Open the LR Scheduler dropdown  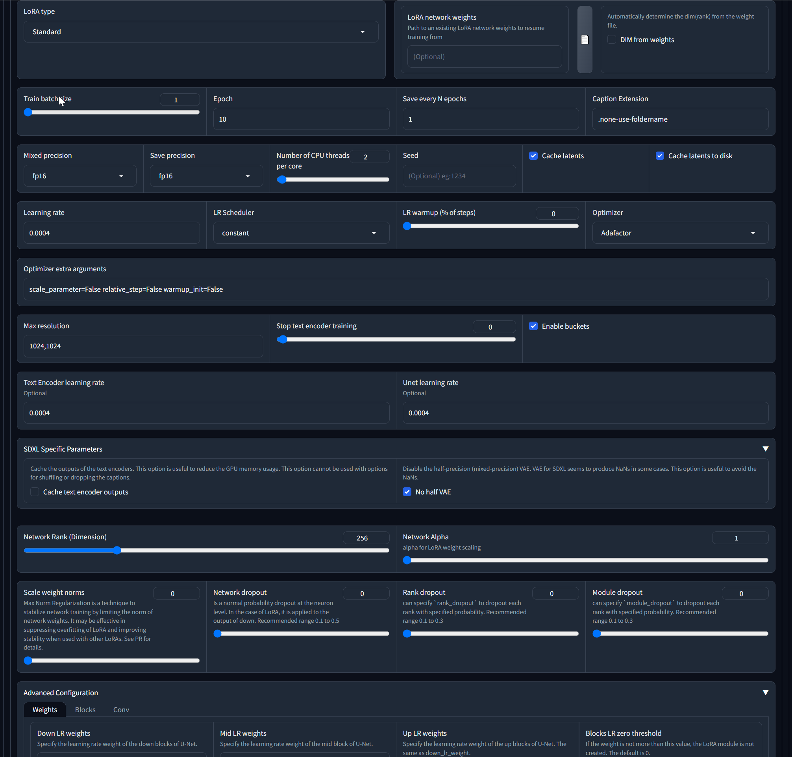pos(301,233)
